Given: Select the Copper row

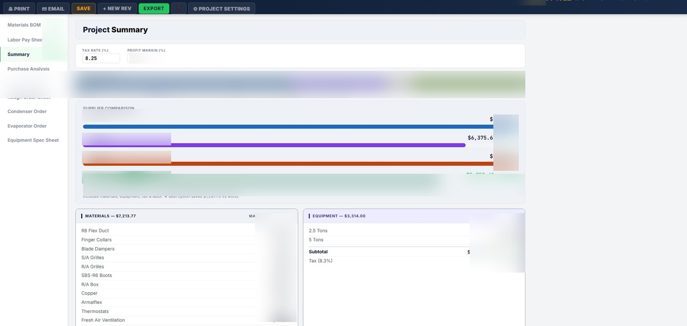Looking at the screenshot, I should (x=187, y=293).
